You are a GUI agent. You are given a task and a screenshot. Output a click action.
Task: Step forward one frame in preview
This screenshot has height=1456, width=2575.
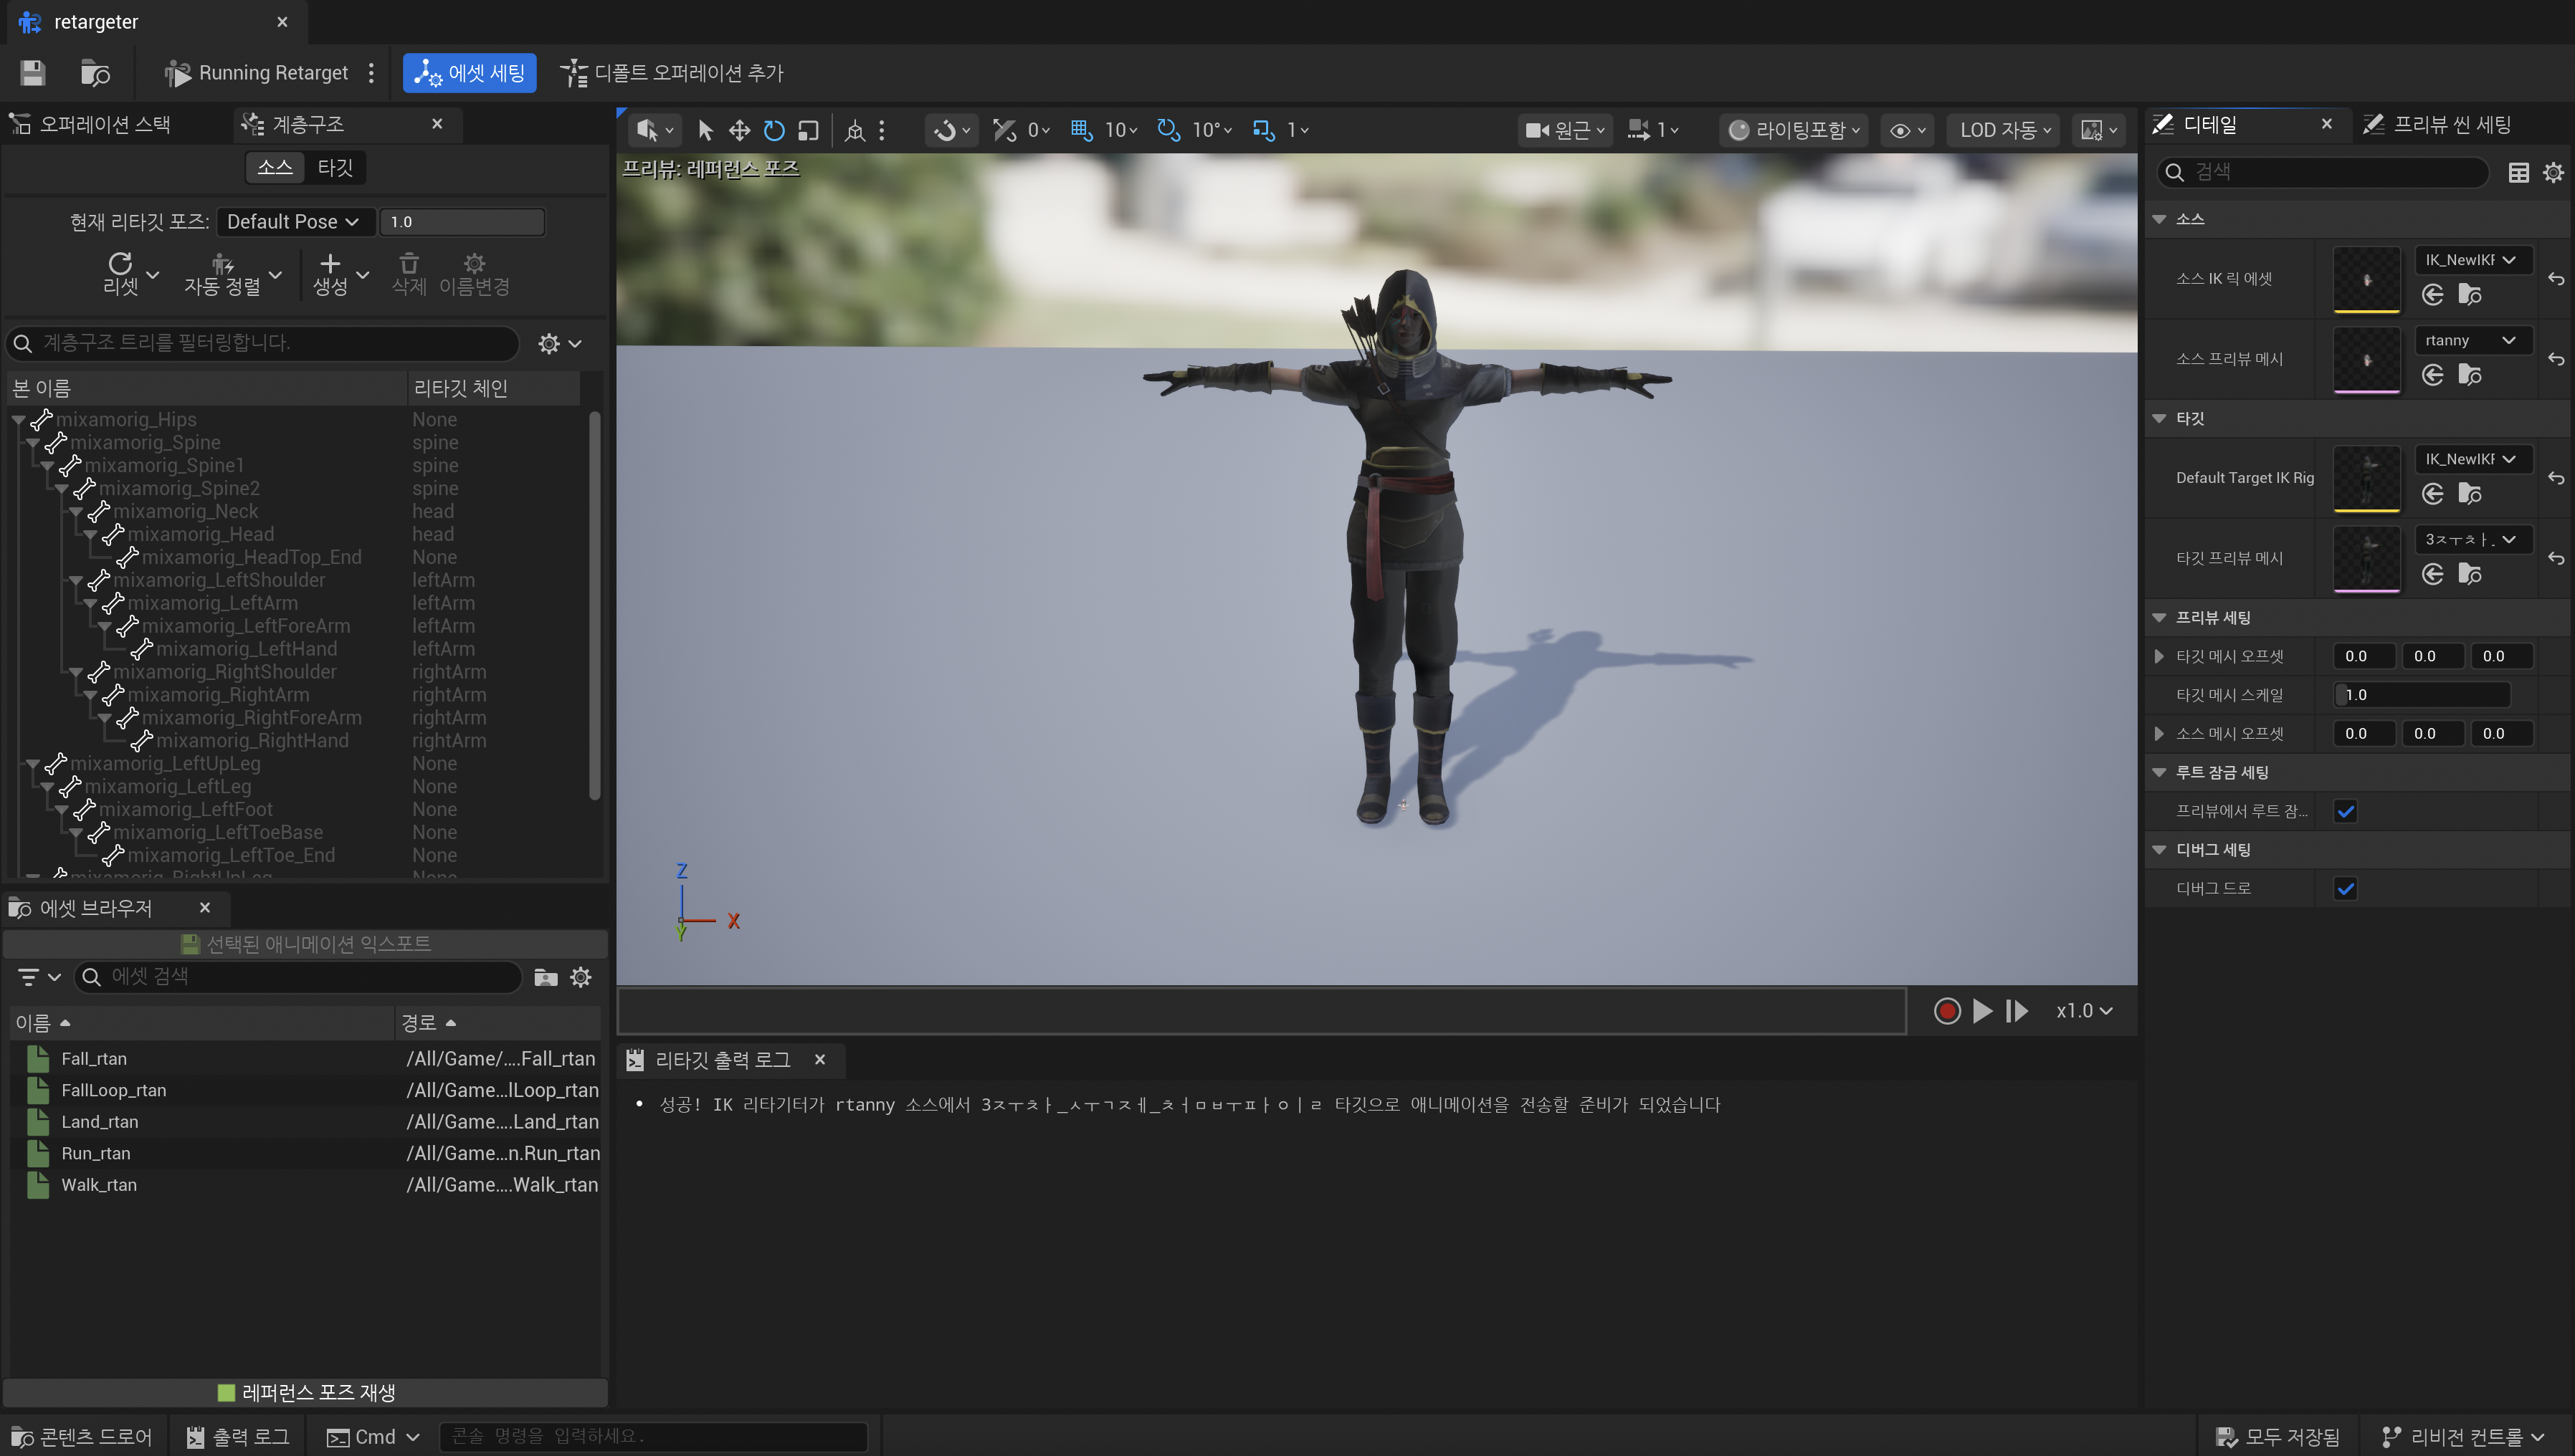(2017, 1011)
